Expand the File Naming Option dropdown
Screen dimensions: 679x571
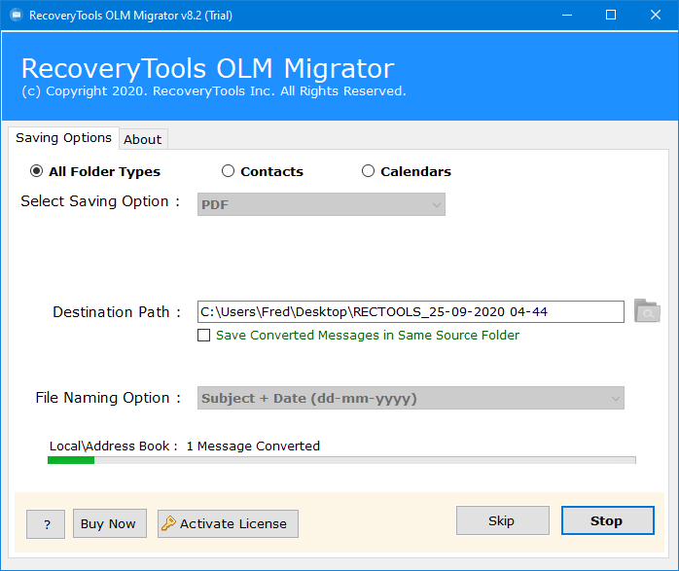click(x=411, y=398)
